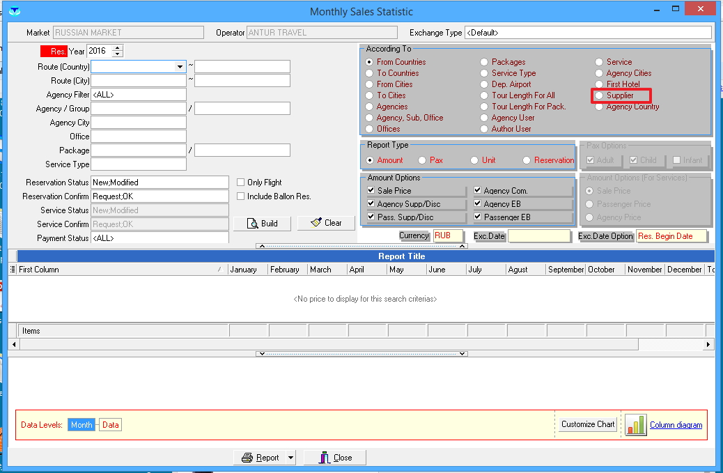
Task: Click the column diagram chart icon
Action: [x=635, y=424]
